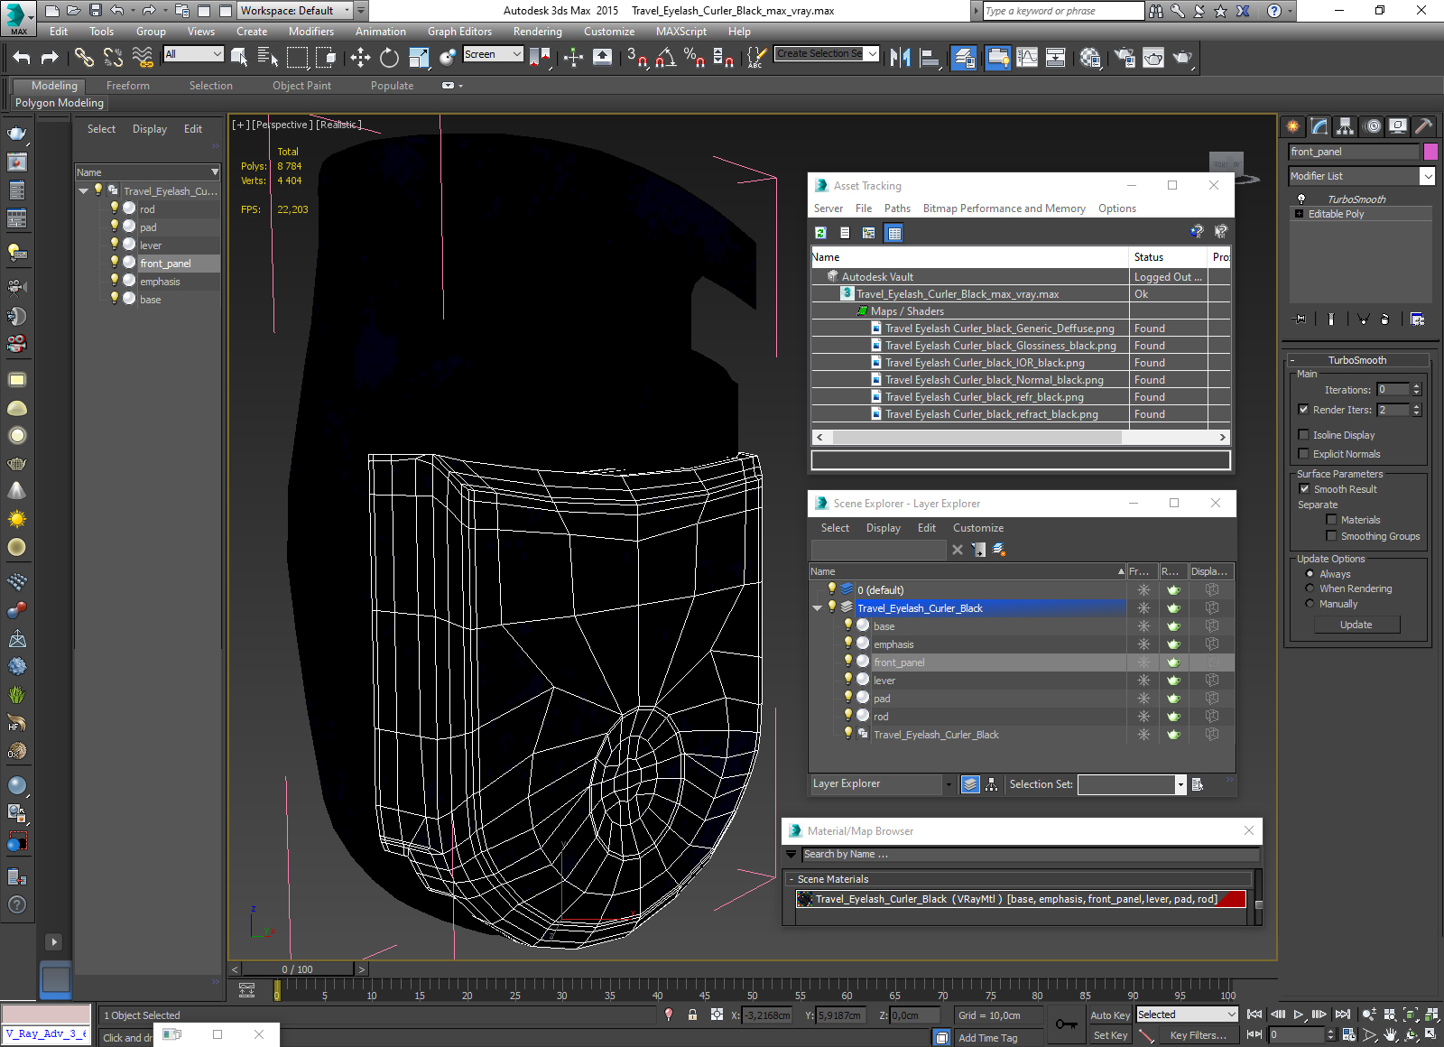Open the Material Editor icon
Viewport: 1444px width, 1047px height.
[1090, 58]
